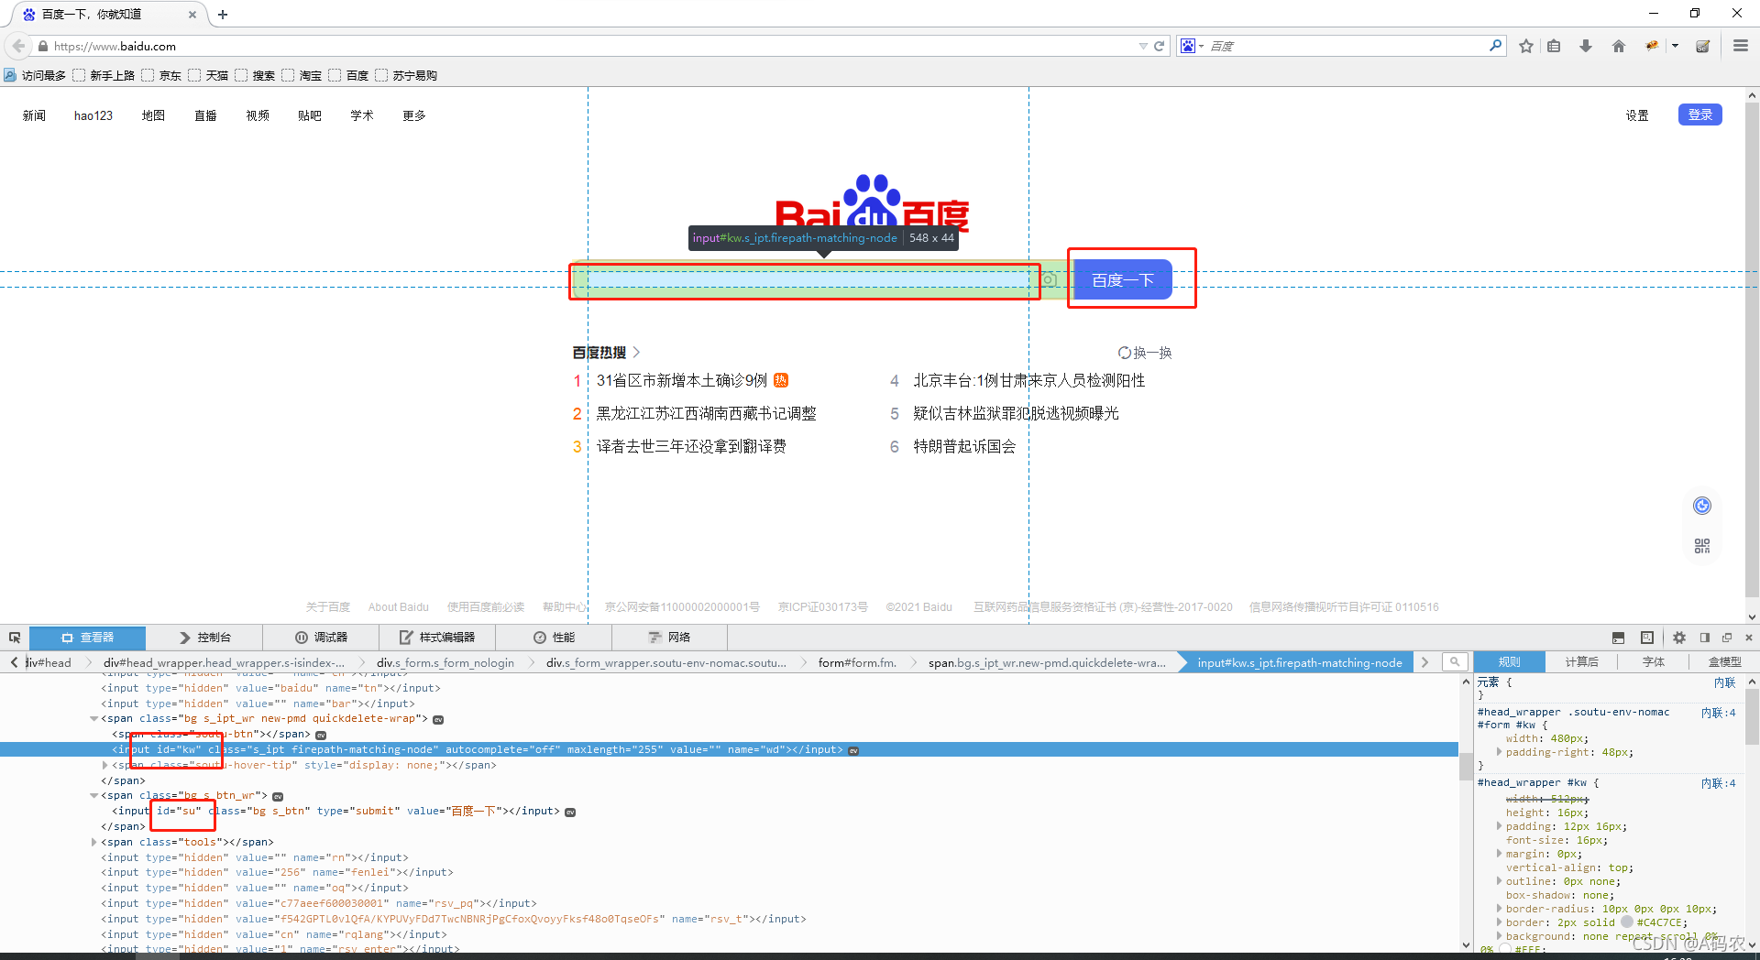Click the HTML search magnifier box
This screenshot has height=960, width=1760.
click(1455, 661)
